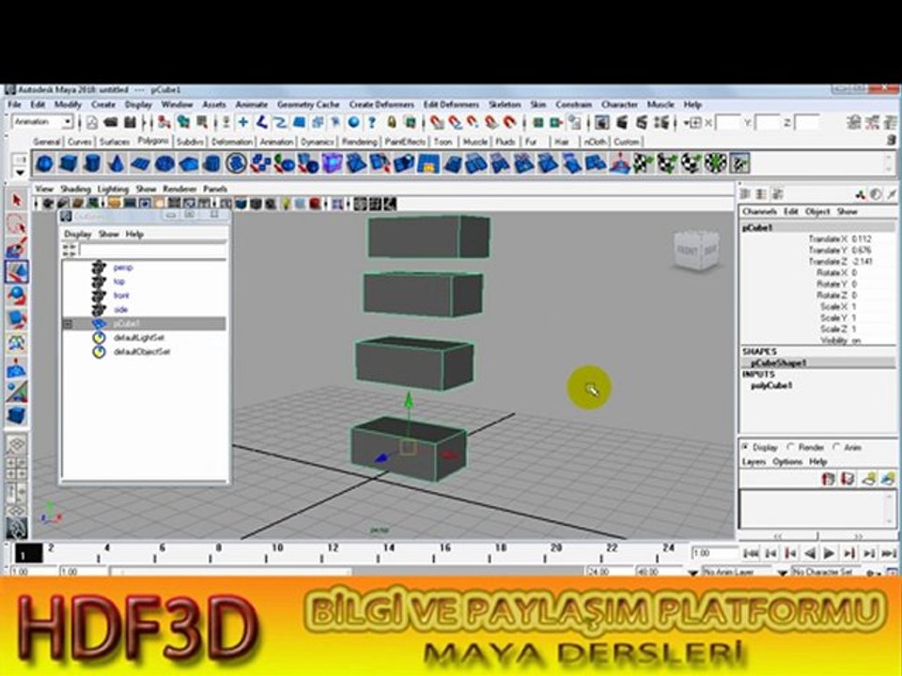Select polyCube1 under INPUTS

[771, 386]
